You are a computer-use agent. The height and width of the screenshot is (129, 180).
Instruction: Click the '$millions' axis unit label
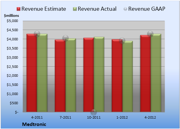tap(11, 16)
